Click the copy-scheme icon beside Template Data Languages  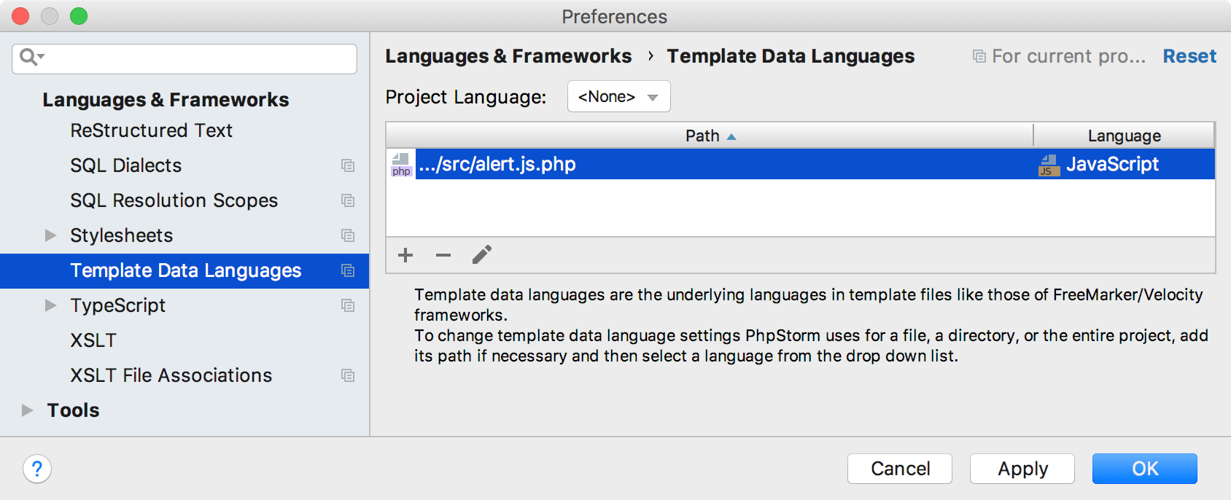(349, 270)
